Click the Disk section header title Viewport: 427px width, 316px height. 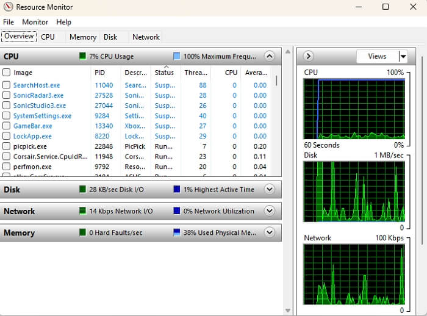coord(12,189)
